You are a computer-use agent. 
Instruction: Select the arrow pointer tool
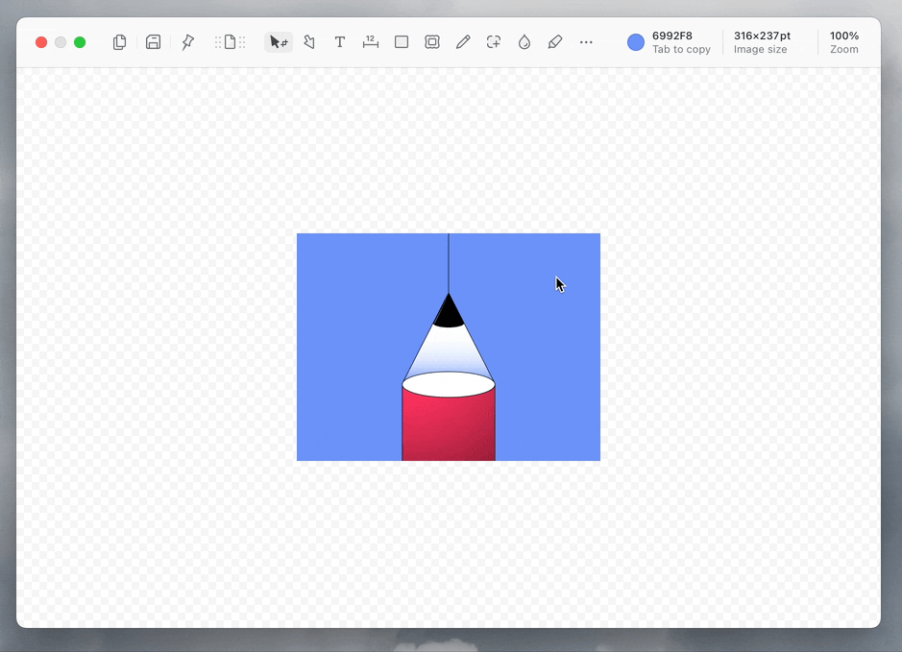(x=279, y=42)
